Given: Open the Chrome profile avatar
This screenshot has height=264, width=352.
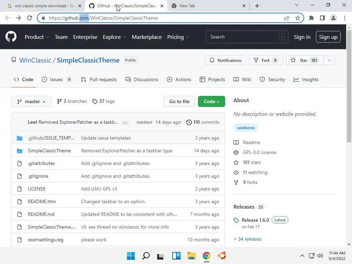Looking at the screenshot, I should [333, 18].
